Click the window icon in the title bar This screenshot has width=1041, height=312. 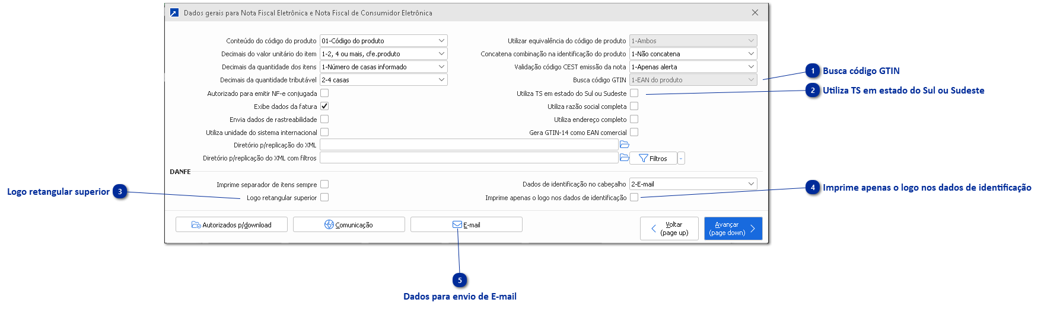(174, 12)
